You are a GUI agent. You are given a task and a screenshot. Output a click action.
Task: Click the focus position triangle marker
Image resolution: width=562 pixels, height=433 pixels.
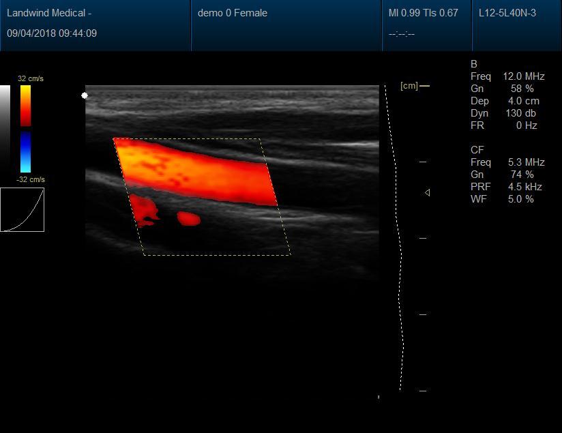(427, 193)
